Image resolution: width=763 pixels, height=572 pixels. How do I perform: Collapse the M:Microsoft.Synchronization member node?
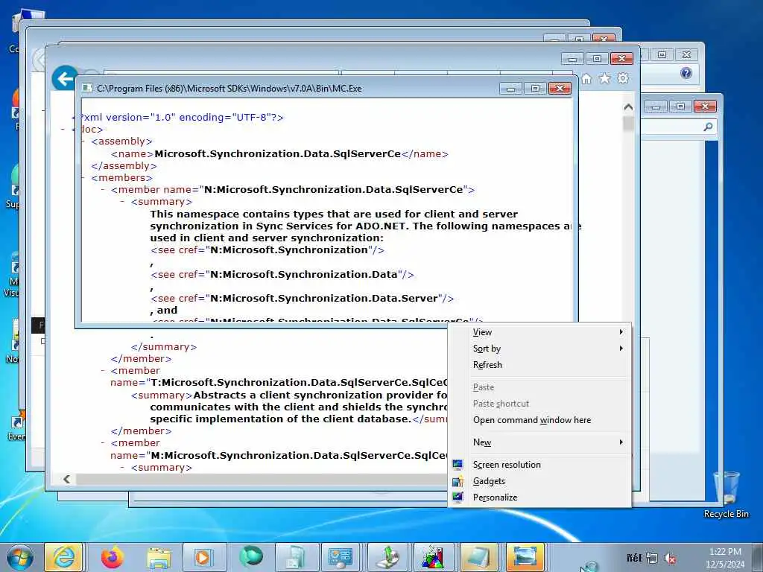(x=103, y=443)
